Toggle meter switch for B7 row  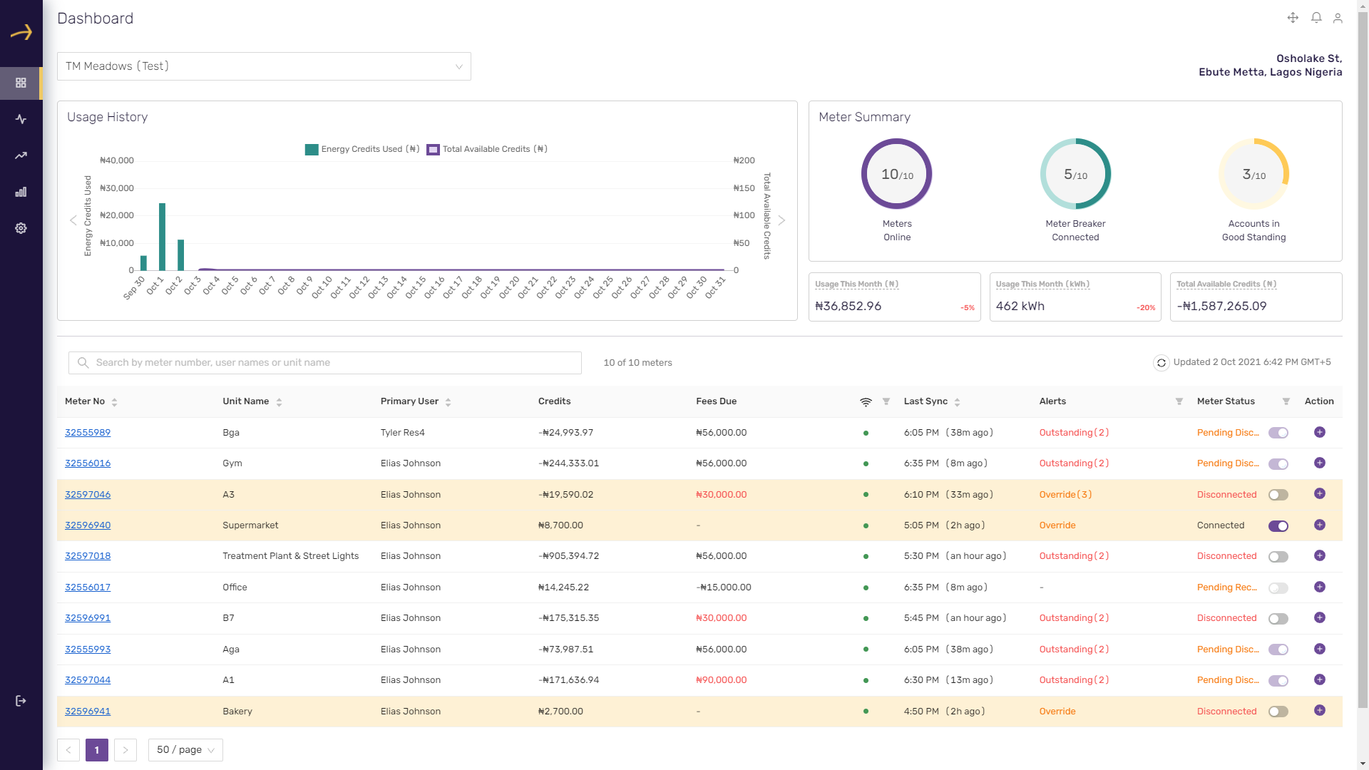[1278, 619]
